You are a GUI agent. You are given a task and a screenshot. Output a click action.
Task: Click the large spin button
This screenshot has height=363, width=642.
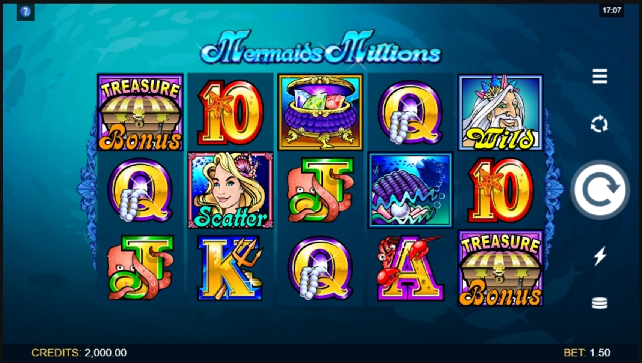[x=600, y=190]
